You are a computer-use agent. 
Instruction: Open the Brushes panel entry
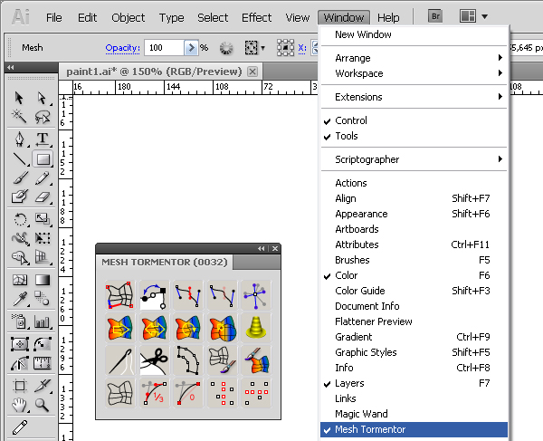pos(414,260)
